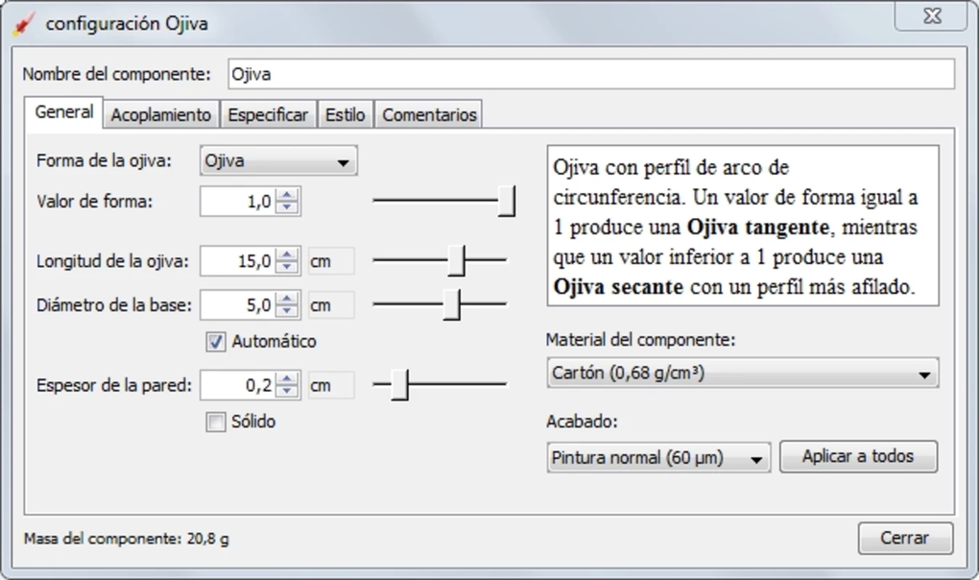The image size is (979, 580).
Task: Click the Aplicar a todos button
Action: [860, 457]
